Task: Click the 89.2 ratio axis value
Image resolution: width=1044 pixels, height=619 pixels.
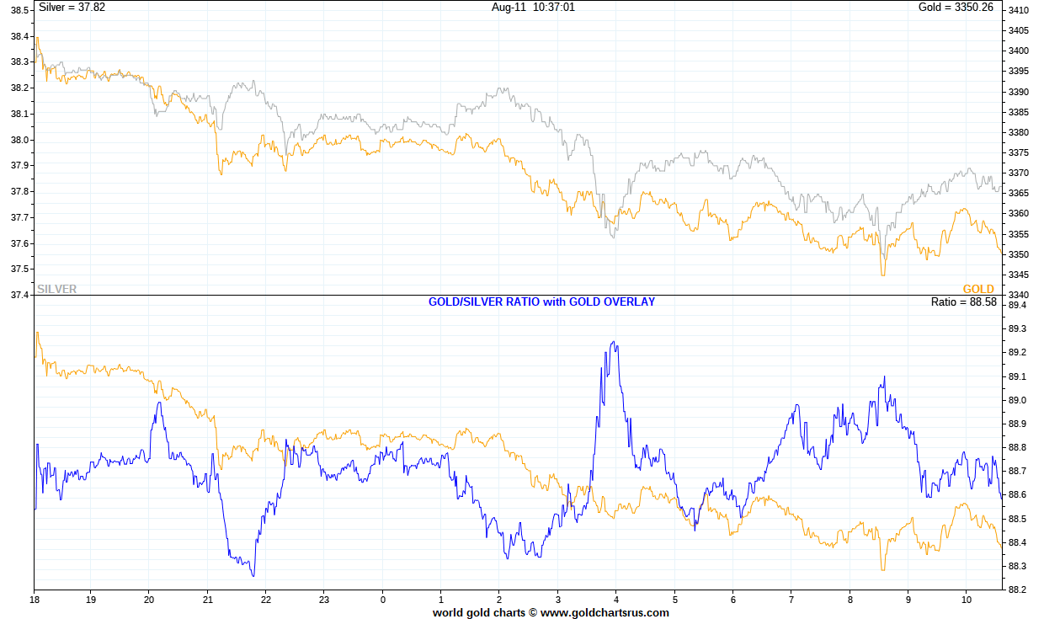Action: pos(1017,352)
